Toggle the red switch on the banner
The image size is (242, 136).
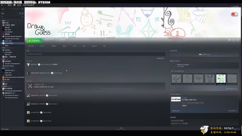(234, 14)
